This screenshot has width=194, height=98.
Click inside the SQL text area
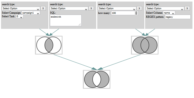[x=66, y=20]
